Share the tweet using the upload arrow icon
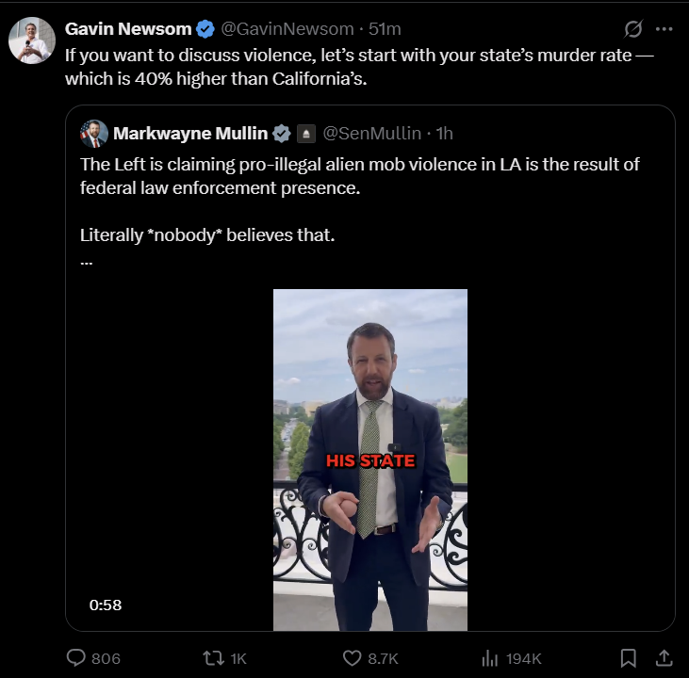This screenshot has height=678, width=689. coord(664,658)
